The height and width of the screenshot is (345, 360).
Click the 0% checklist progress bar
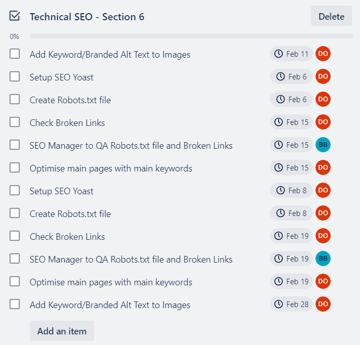point(191,36)
